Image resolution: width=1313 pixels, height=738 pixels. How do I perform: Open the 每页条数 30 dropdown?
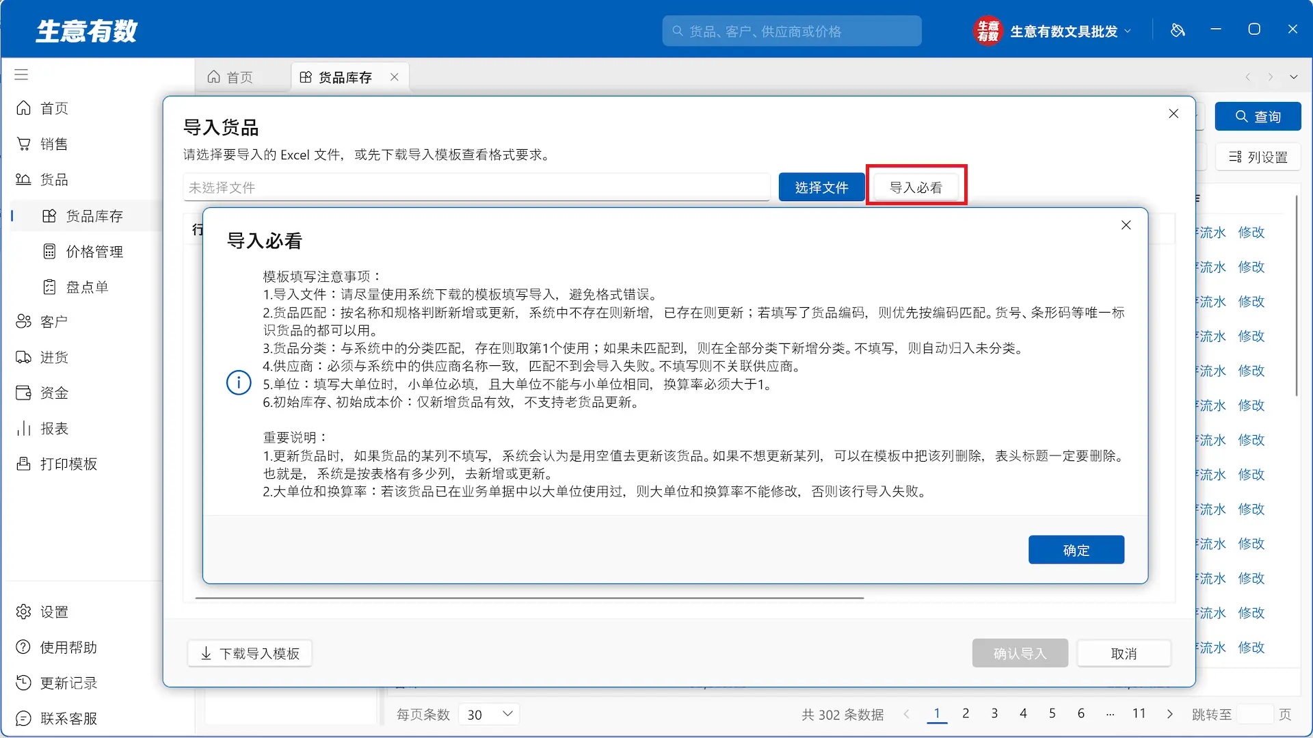click(x=489, y=714)
